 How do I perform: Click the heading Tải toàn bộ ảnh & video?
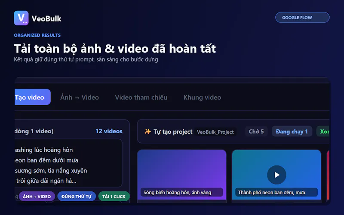click(x=115, y=49)
